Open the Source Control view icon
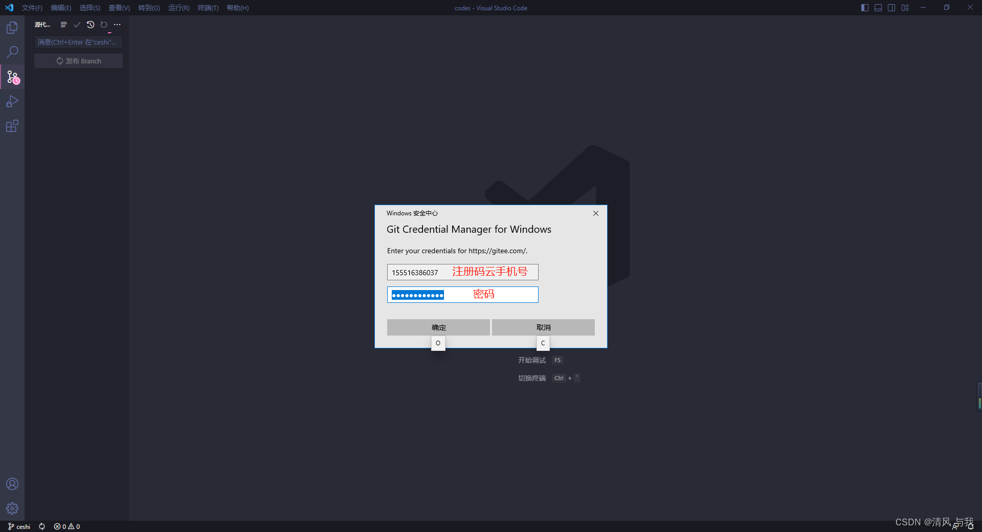982x532 pixels. point(12,77)
